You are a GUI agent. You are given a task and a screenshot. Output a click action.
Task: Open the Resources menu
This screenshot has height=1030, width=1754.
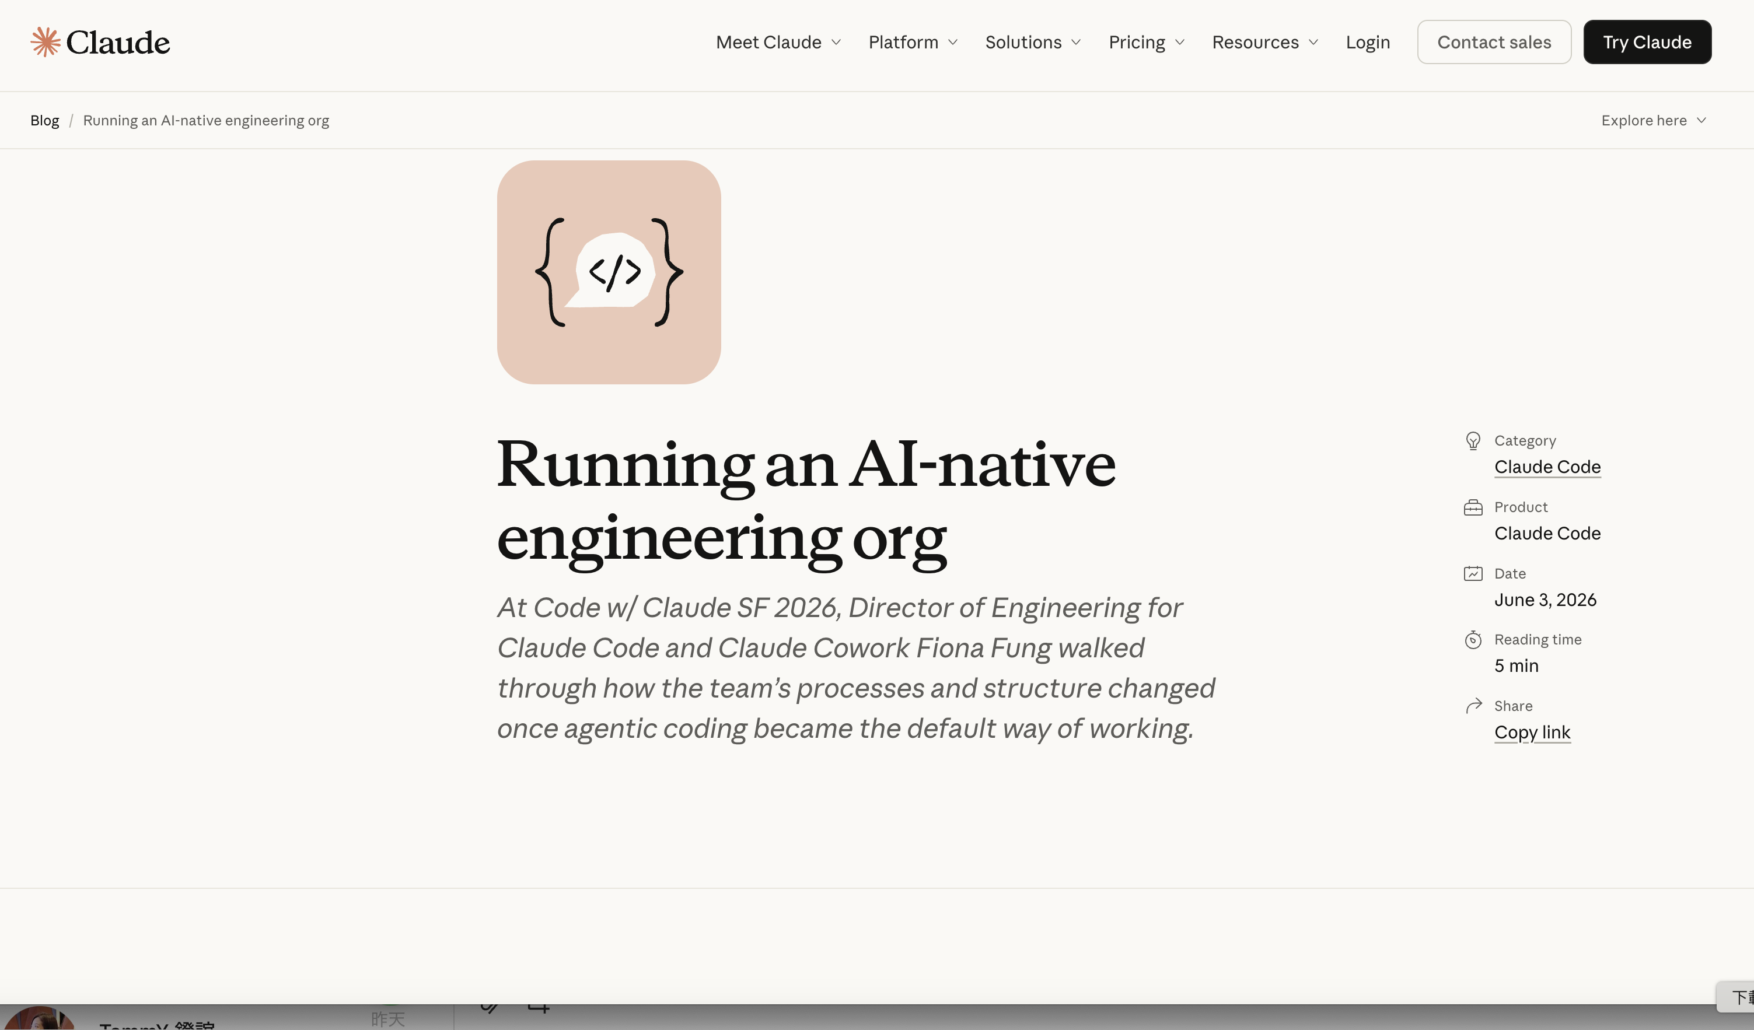click(1255, 42)
